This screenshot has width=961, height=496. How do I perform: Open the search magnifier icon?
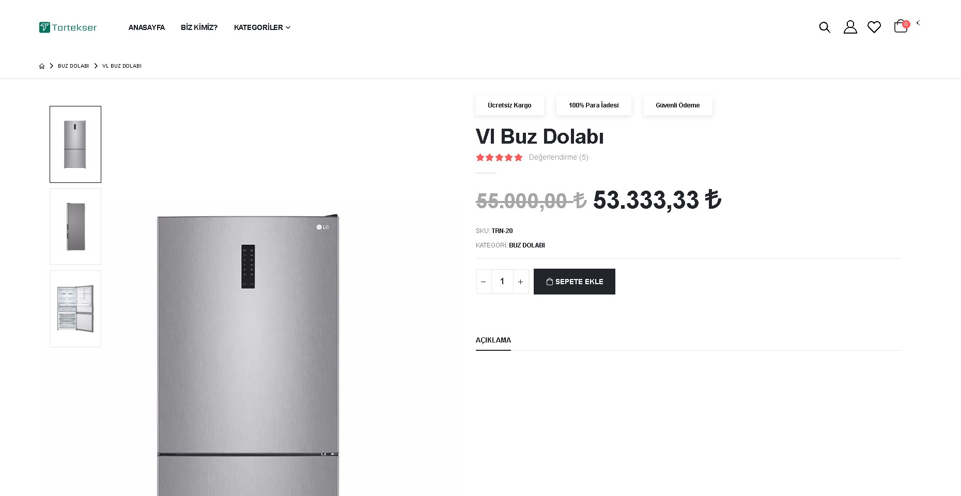pyautogui.click(x=825, y=27)
